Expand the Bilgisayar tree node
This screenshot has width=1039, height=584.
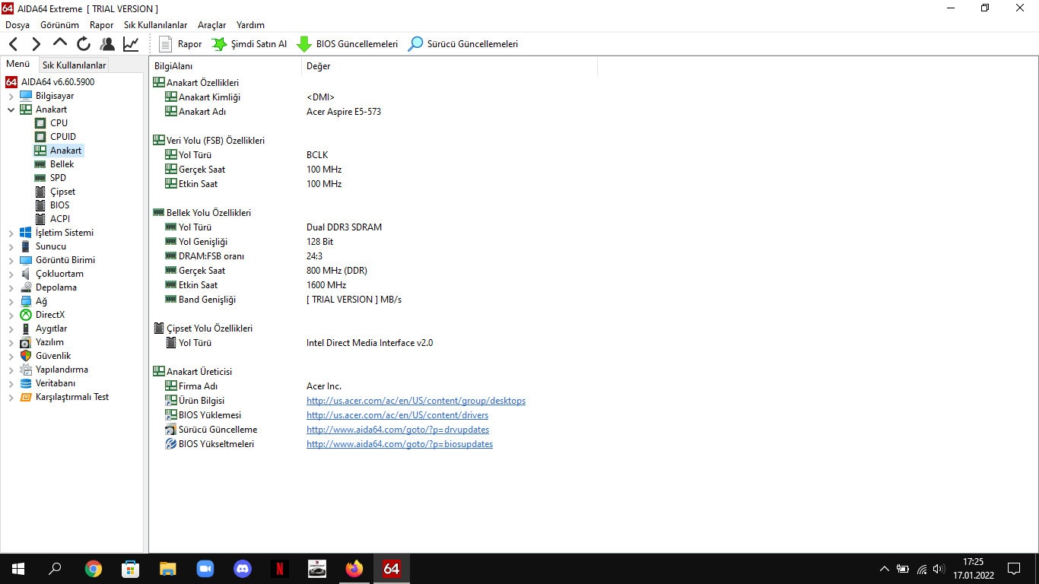(x=11, y=96)
